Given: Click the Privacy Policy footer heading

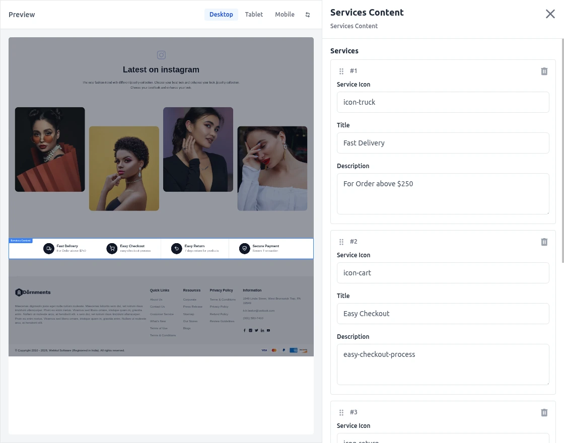Looking at the screenshot, I should click(x=221, y=290).
